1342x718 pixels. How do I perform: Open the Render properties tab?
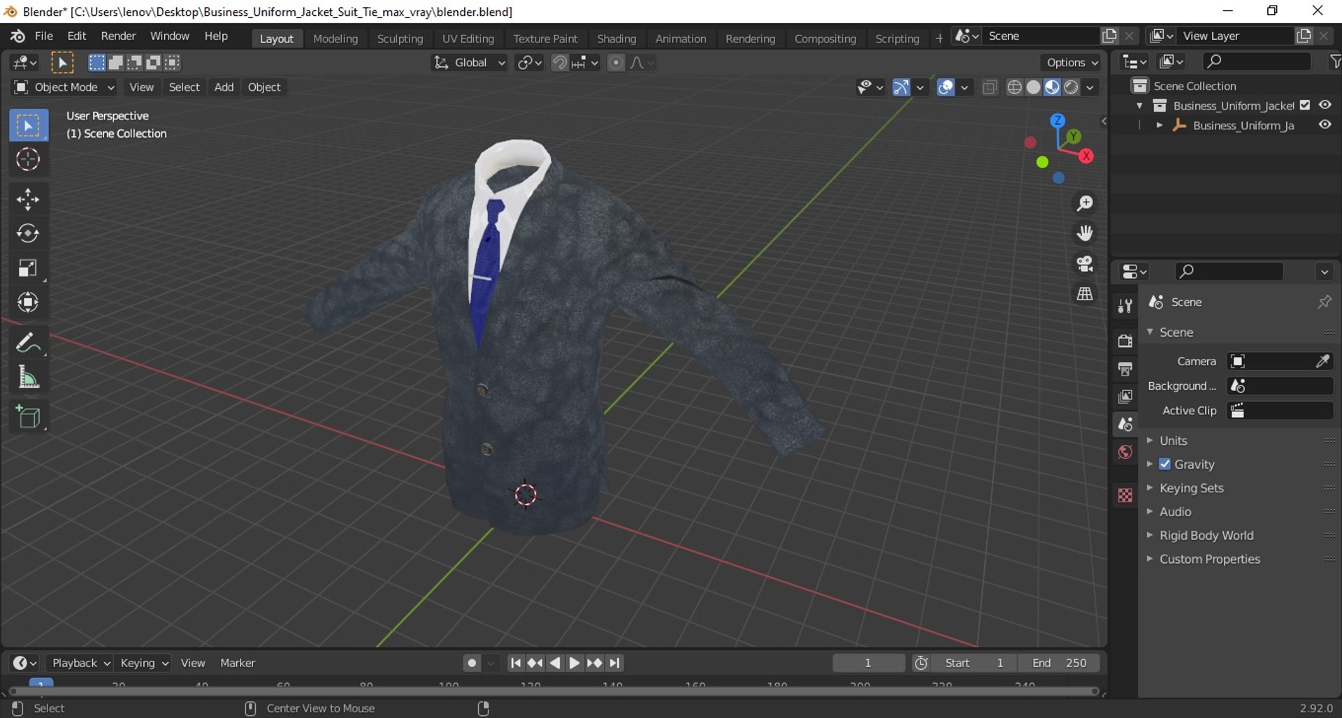coord(1125,341)
